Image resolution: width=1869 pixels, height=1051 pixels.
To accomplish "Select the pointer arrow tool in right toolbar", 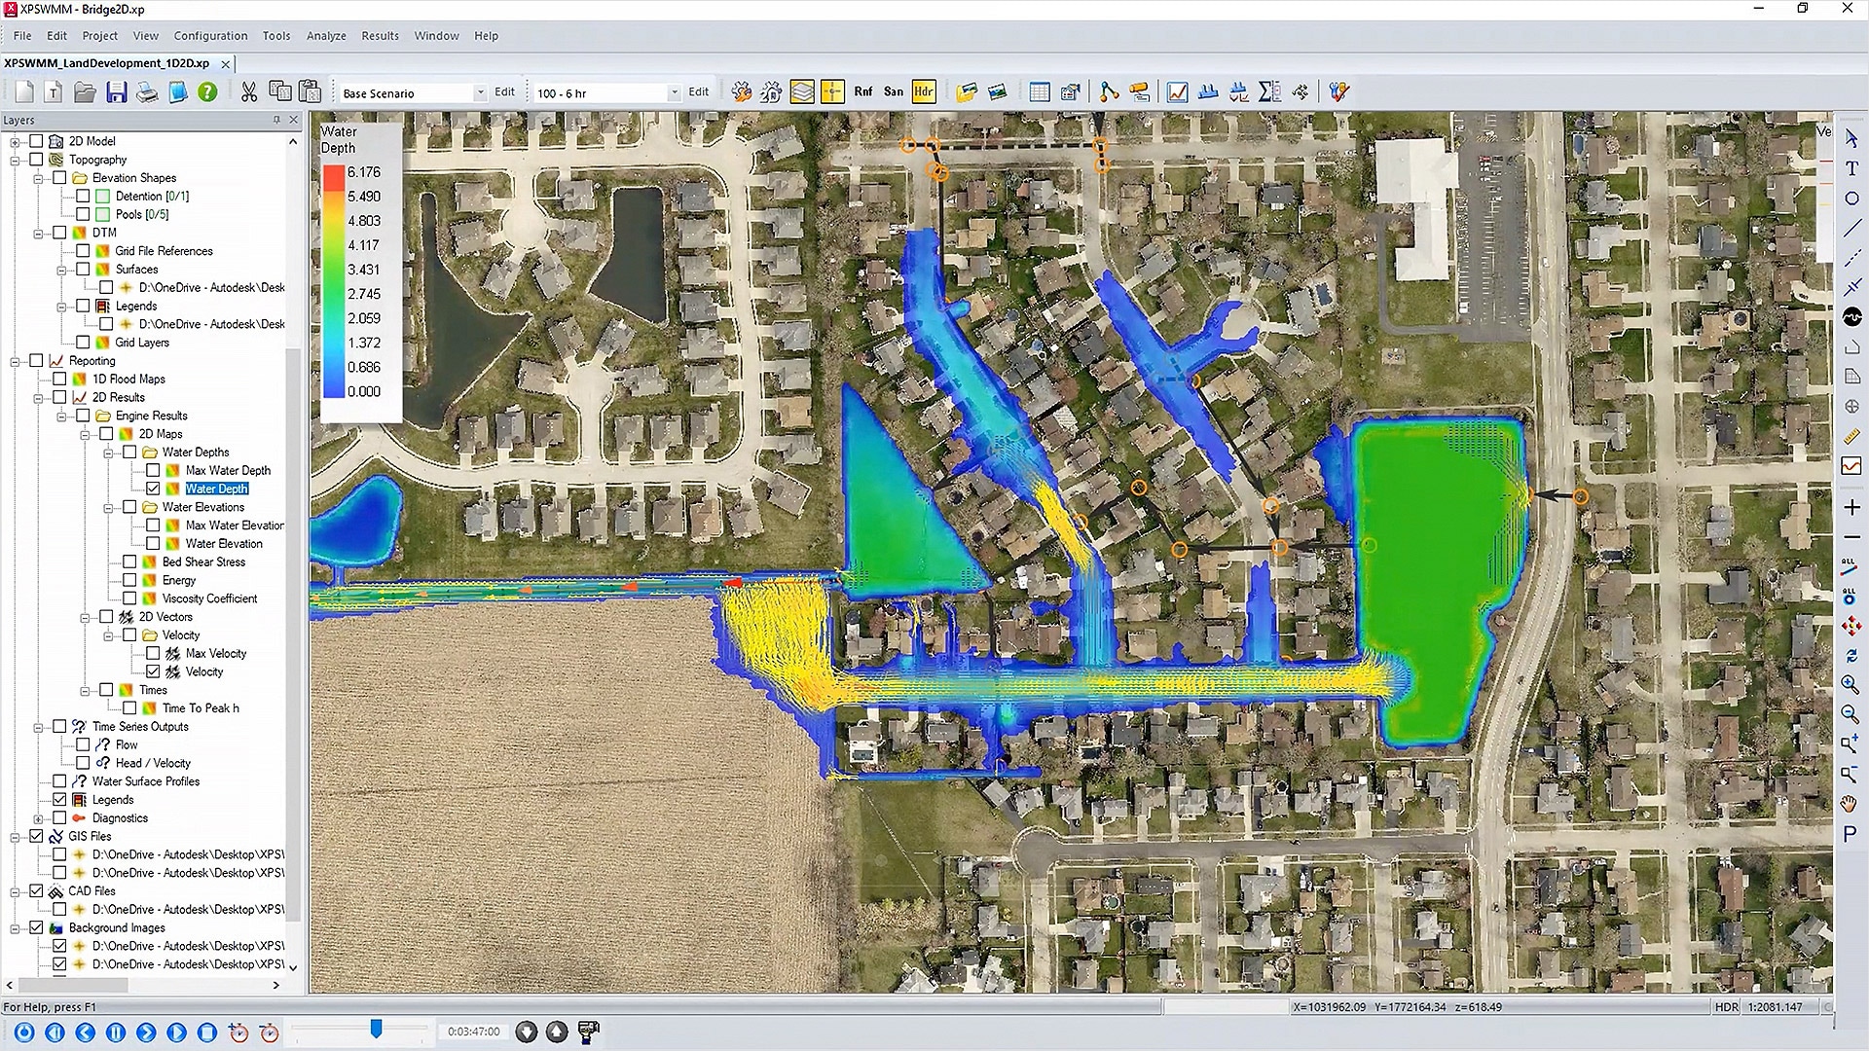I will point(1851,139).
